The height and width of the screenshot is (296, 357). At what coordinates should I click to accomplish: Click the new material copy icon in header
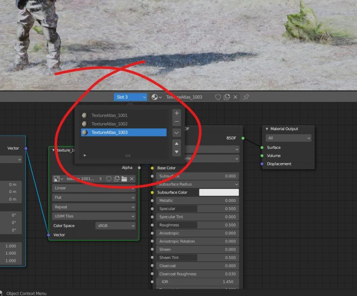227,97
